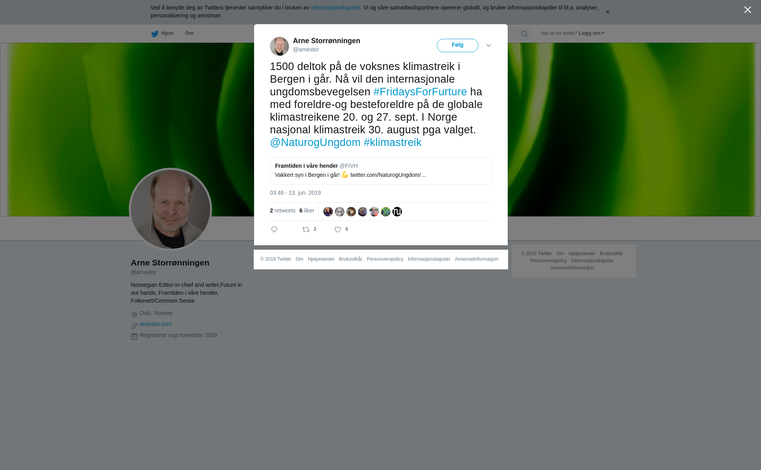Follow the account with the Følg button
The width and height of the screenshot is (761, 470).
tap(457, 45)
